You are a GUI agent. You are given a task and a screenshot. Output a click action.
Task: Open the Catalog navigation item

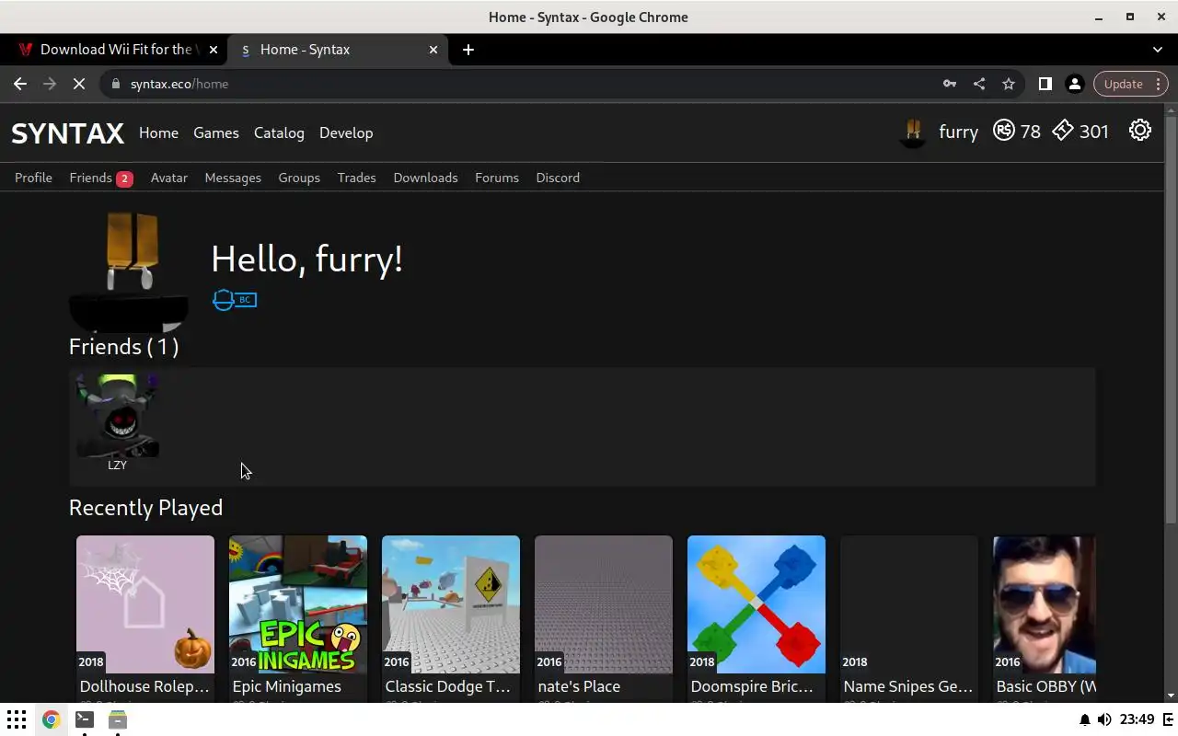279,132
